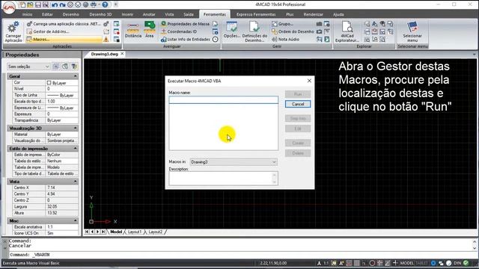Open 4MCad Explorateur
The image size is (479, 269).
click(347, 31)
